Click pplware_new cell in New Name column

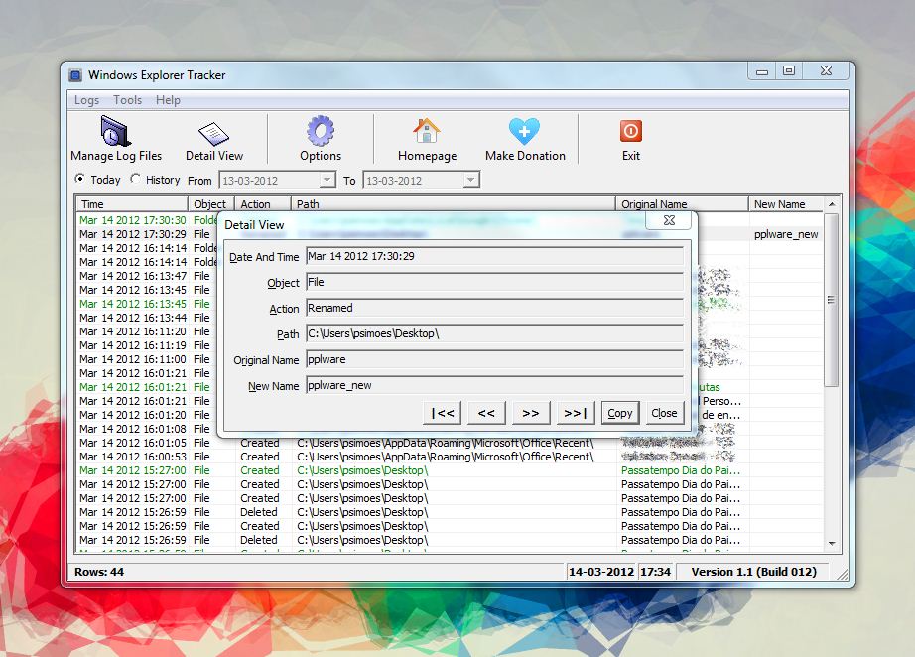point(785,234)
